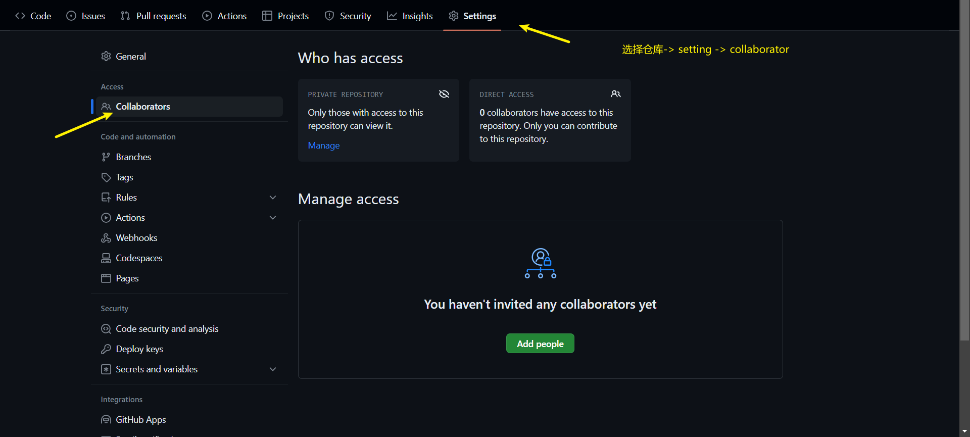This screenshot has height=437, width=970.
Task: Click the Codespaces icon
Action: click(106, 258)
